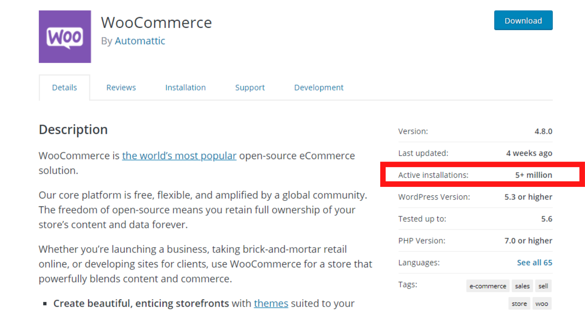Click "Create beautiful, enticing storefronts" bullet text
Viewport: 585px width, 314px height.
click(141, 303)
